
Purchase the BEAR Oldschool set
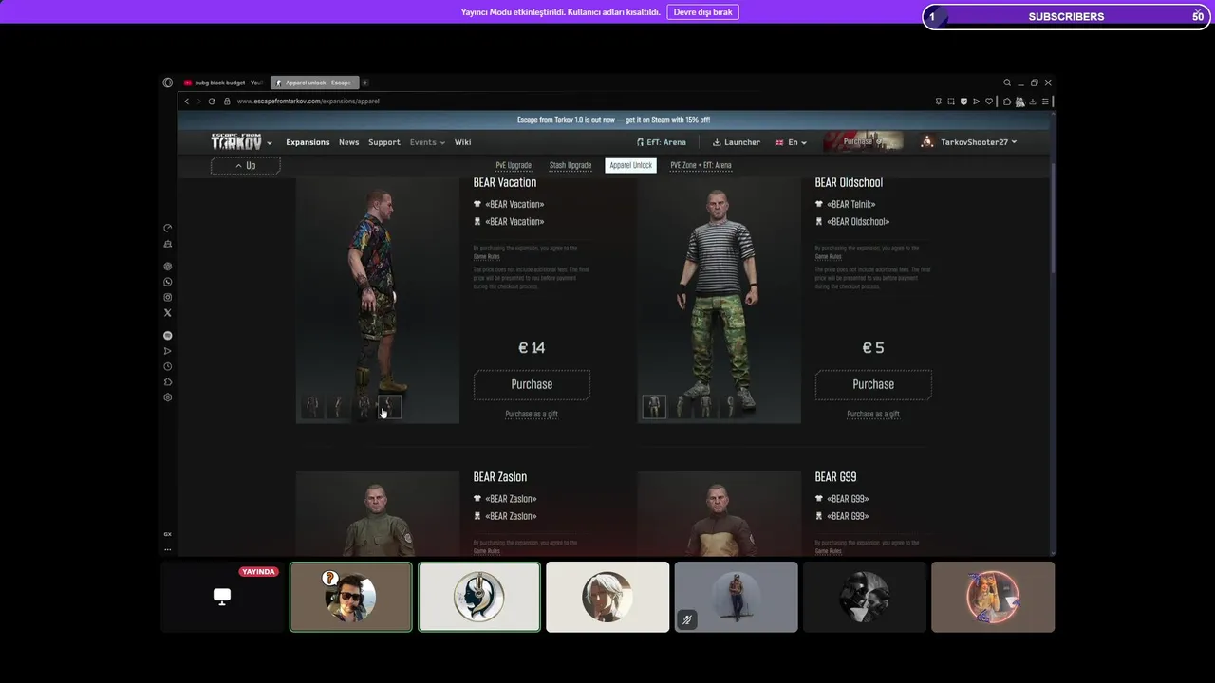point(873,384)
